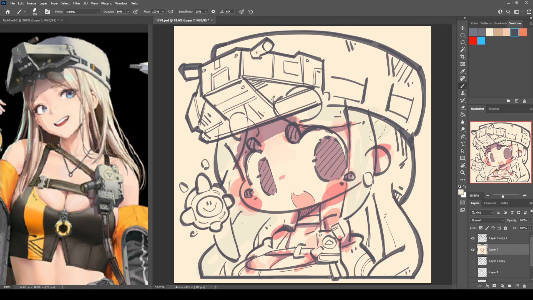Open the Flow 100% dropdown arrow
This screenshot has width=533, height=300.
pos(163,12)
